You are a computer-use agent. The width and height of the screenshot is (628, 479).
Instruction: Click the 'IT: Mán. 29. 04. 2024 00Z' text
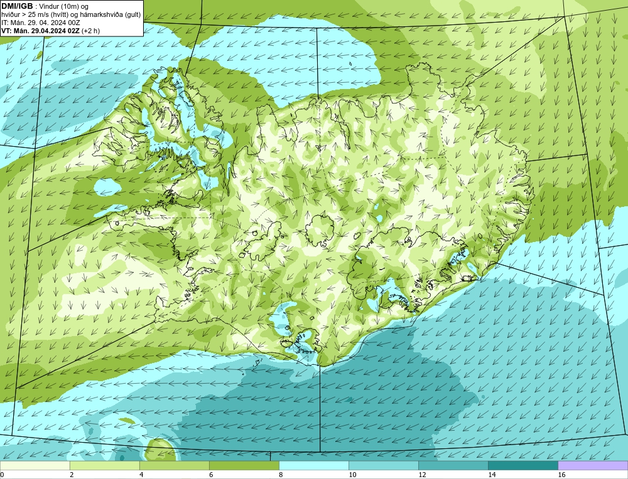click(x=40, y=23)
